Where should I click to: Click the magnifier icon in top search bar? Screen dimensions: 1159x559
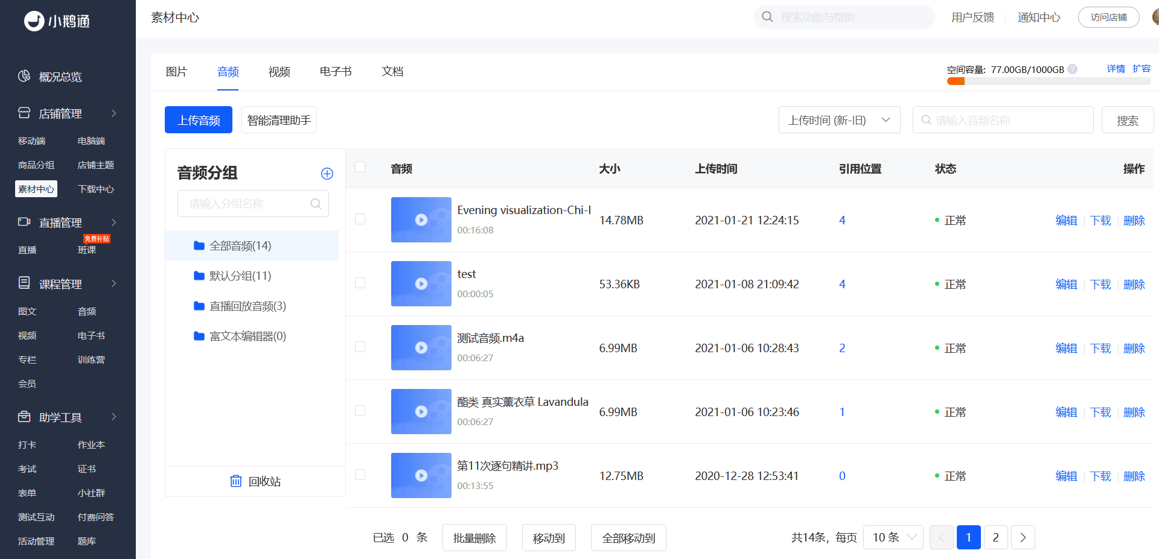coord(767,17)
